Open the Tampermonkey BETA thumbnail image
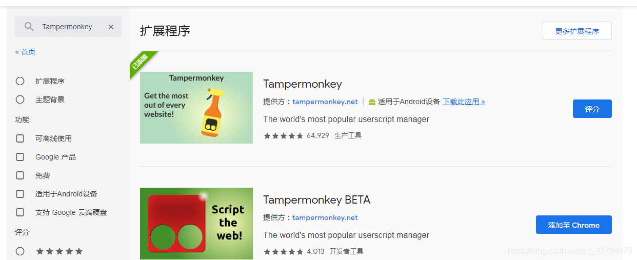The width and height of the screenshot is (637, 260). point(196,224)
